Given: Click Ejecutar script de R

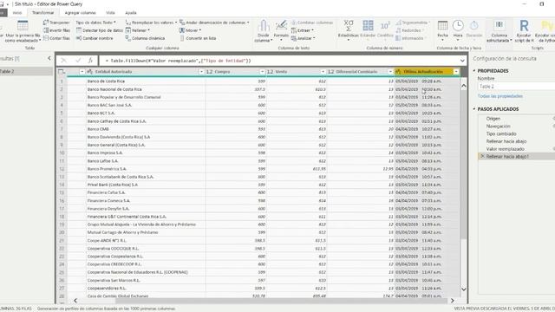Looking at the screenshot, I should click(x=524, y=31).
